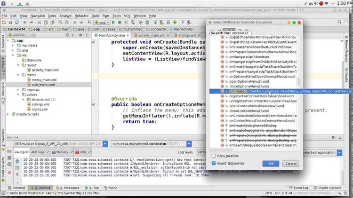Select menu_main.xml in project tree
Screen dimensions: 353x198
point(44,80)
